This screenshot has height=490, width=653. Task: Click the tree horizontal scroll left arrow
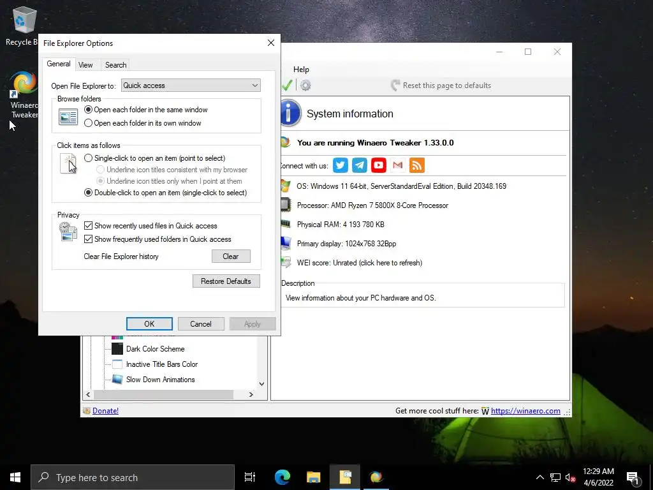coord(88,394)
